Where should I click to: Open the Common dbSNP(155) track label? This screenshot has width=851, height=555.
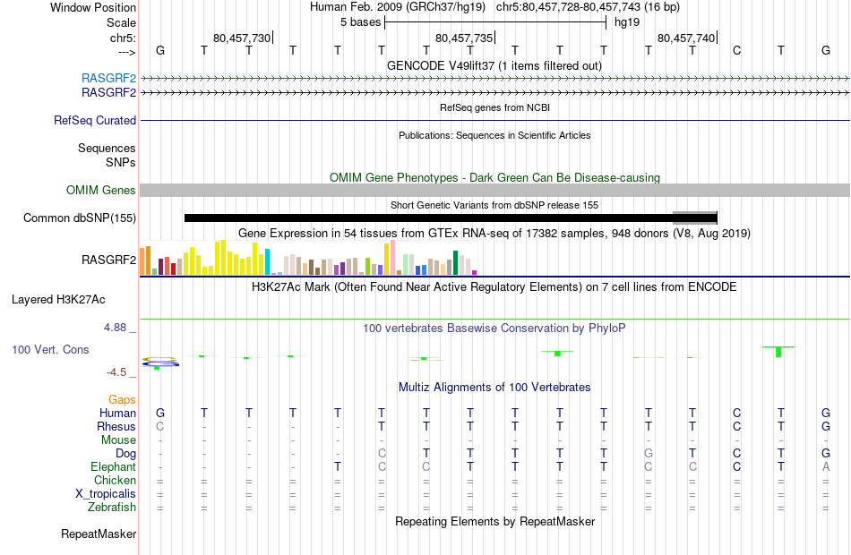80,218
